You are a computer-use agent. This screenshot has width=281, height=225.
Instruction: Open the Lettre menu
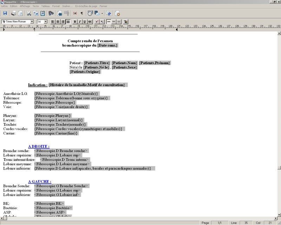coord(4,6)
